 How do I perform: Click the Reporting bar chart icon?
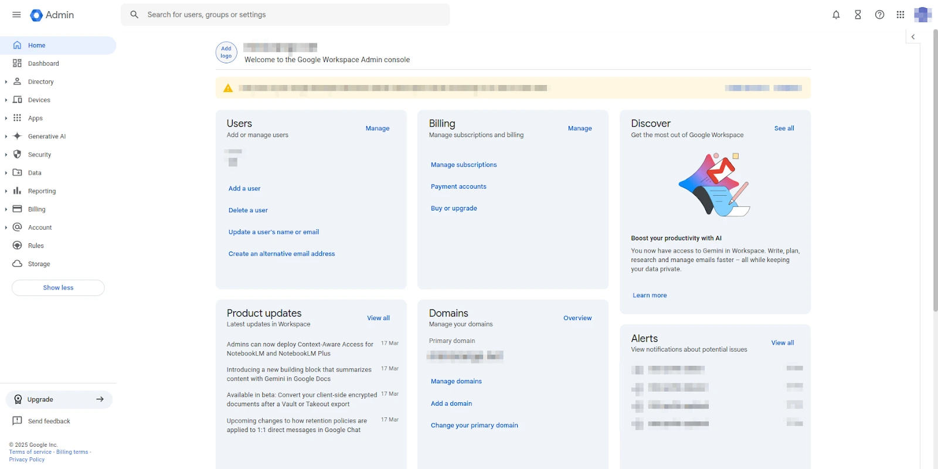tap(17, 191)
